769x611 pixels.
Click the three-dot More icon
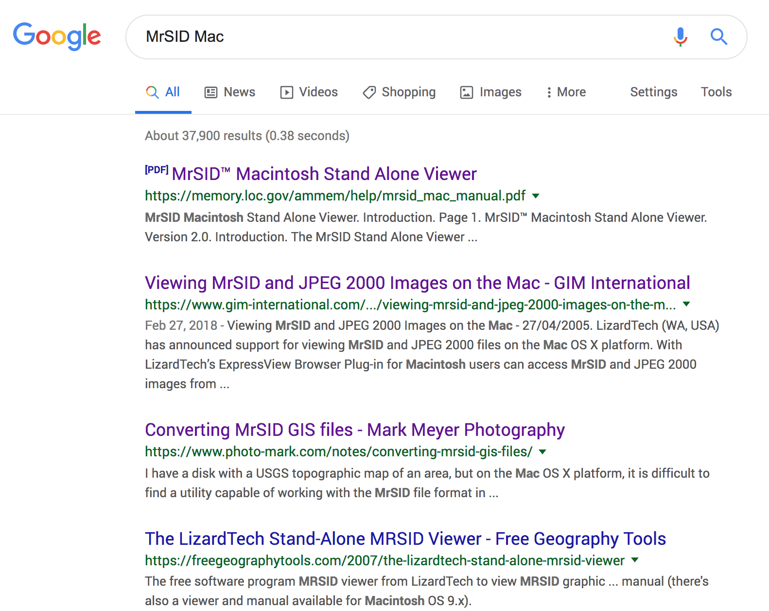coord(549,92)
